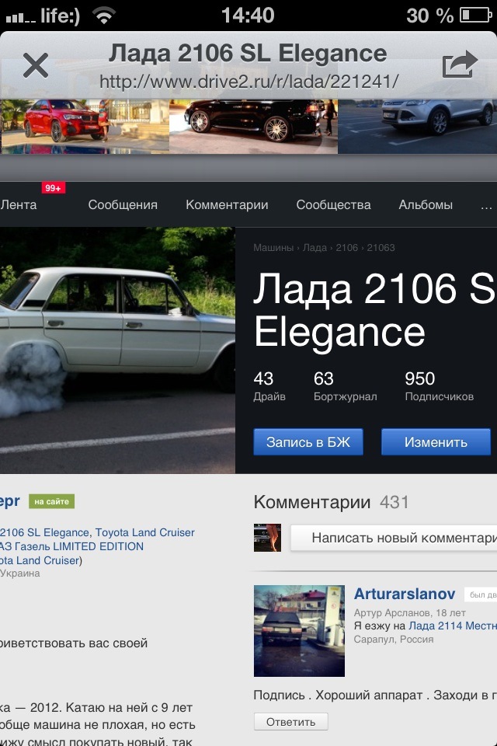
Task: Focus the Написать новый комментарий field
Action: coord(394,538)
